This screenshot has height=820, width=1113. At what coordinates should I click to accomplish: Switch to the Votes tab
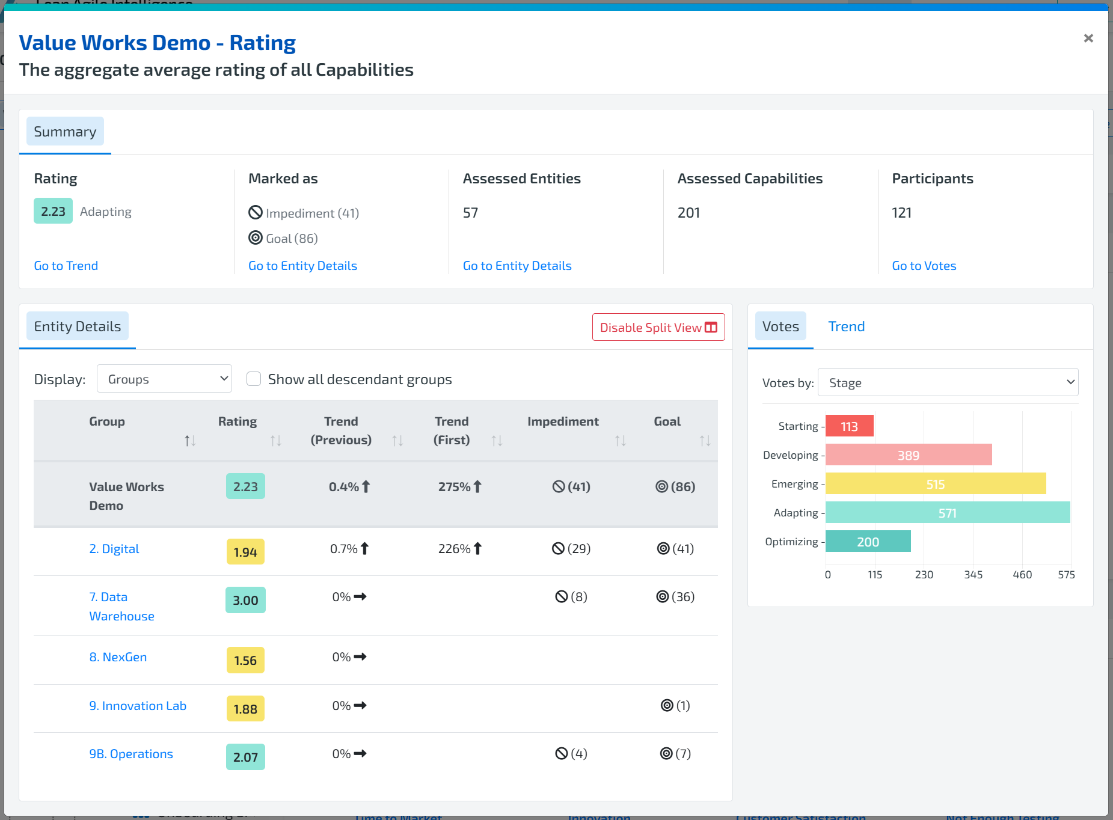(780, 326)
